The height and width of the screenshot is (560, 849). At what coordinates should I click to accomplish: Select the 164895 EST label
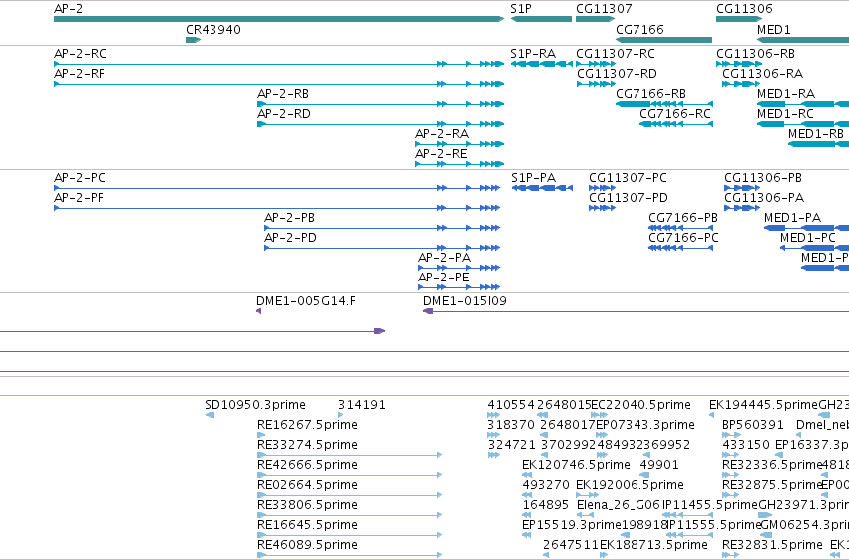point(546,505)
